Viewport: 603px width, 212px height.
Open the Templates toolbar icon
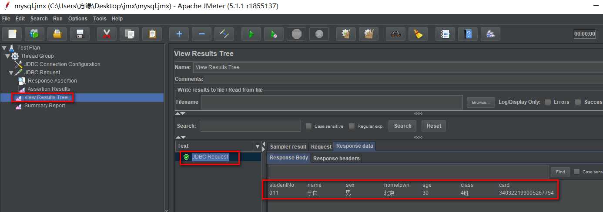(x=34, y=34)
